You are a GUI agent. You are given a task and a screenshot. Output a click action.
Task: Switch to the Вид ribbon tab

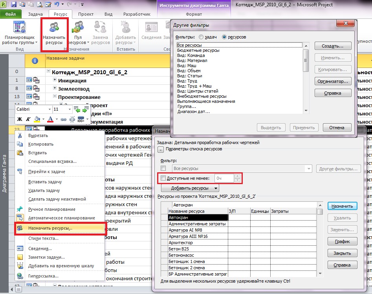coord(108,14)
